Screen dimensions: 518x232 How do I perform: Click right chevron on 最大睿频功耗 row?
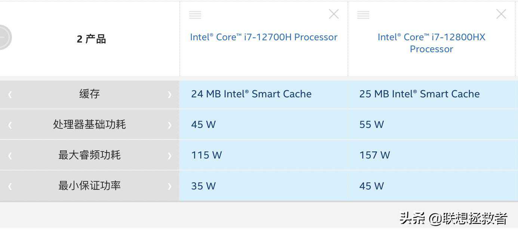coord(169,156)
